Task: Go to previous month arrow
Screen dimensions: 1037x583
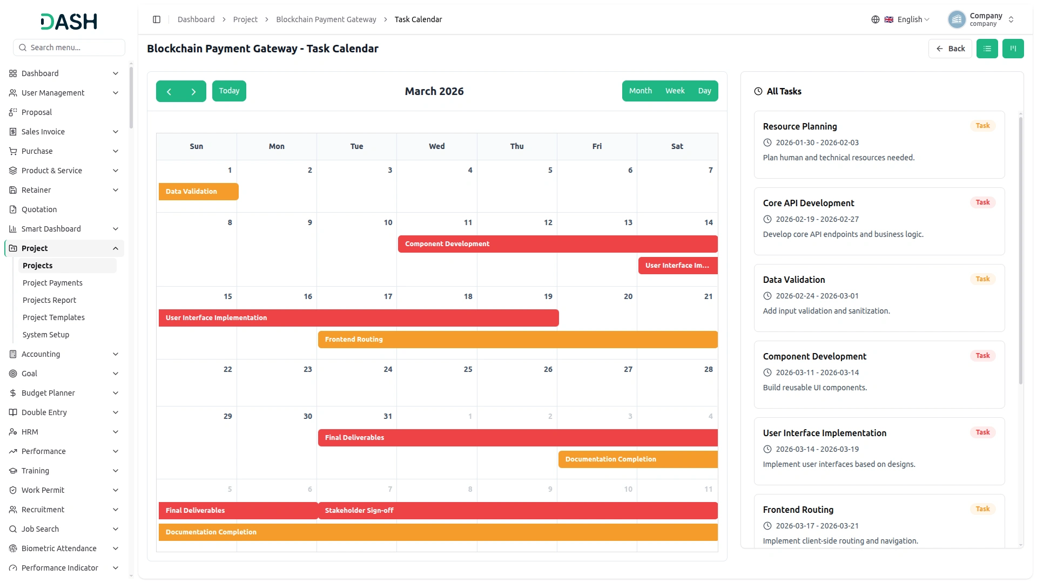Action: pos(169,91)
